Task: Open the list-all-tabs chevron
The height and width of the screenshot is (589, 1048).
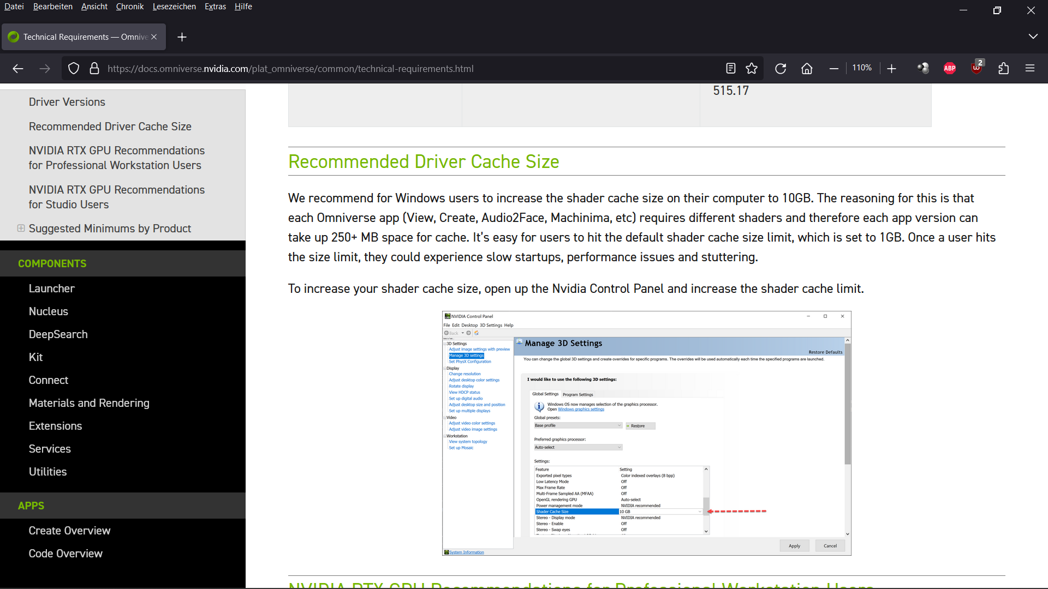Action: click(1033, 37)
